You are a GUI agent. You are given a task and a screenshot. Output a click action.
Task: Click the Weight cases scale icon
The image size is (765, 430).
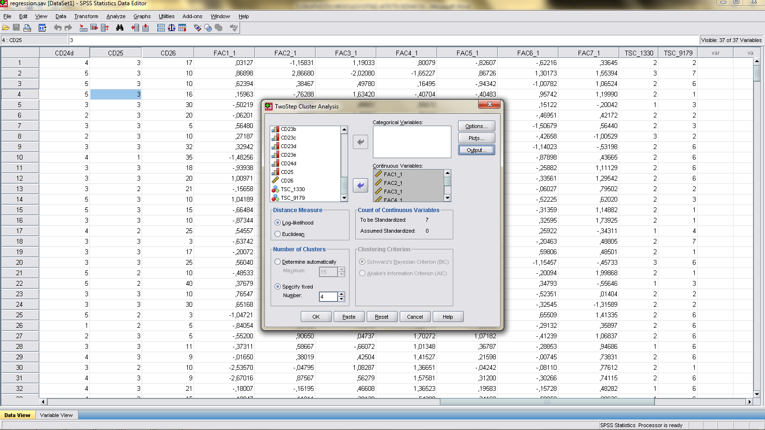(x=172, y=28)
